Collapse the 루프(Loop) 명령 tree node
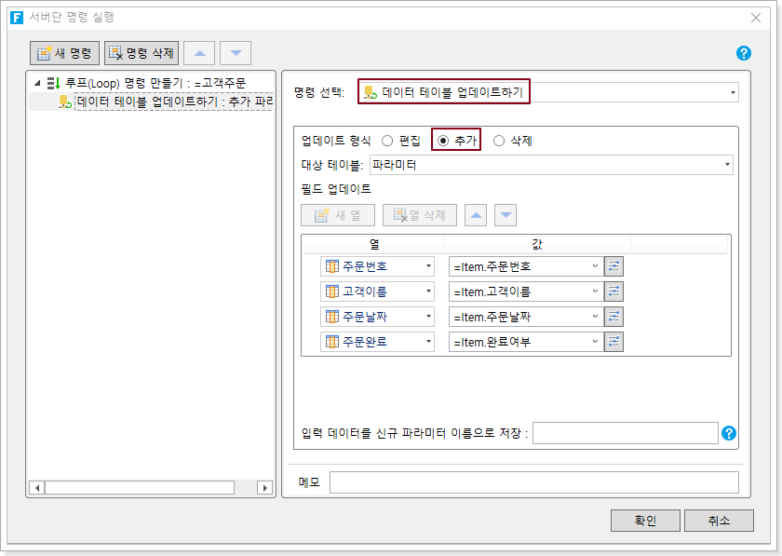This screenshot has height=556, width=782. [37, 83]
